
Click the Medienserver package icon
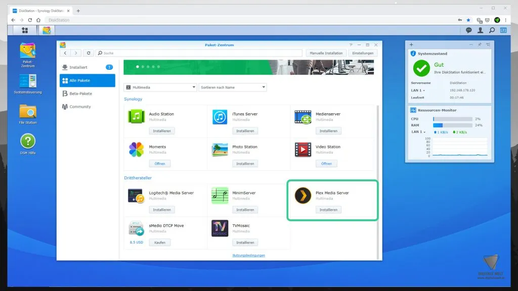click(303, 117)
